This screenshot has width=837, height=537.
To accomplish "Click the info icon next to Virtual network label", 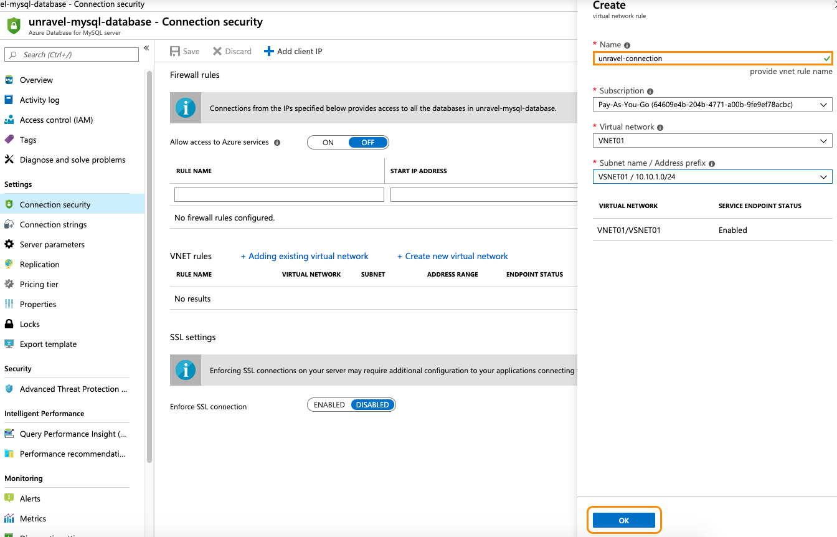I will 660,127.
